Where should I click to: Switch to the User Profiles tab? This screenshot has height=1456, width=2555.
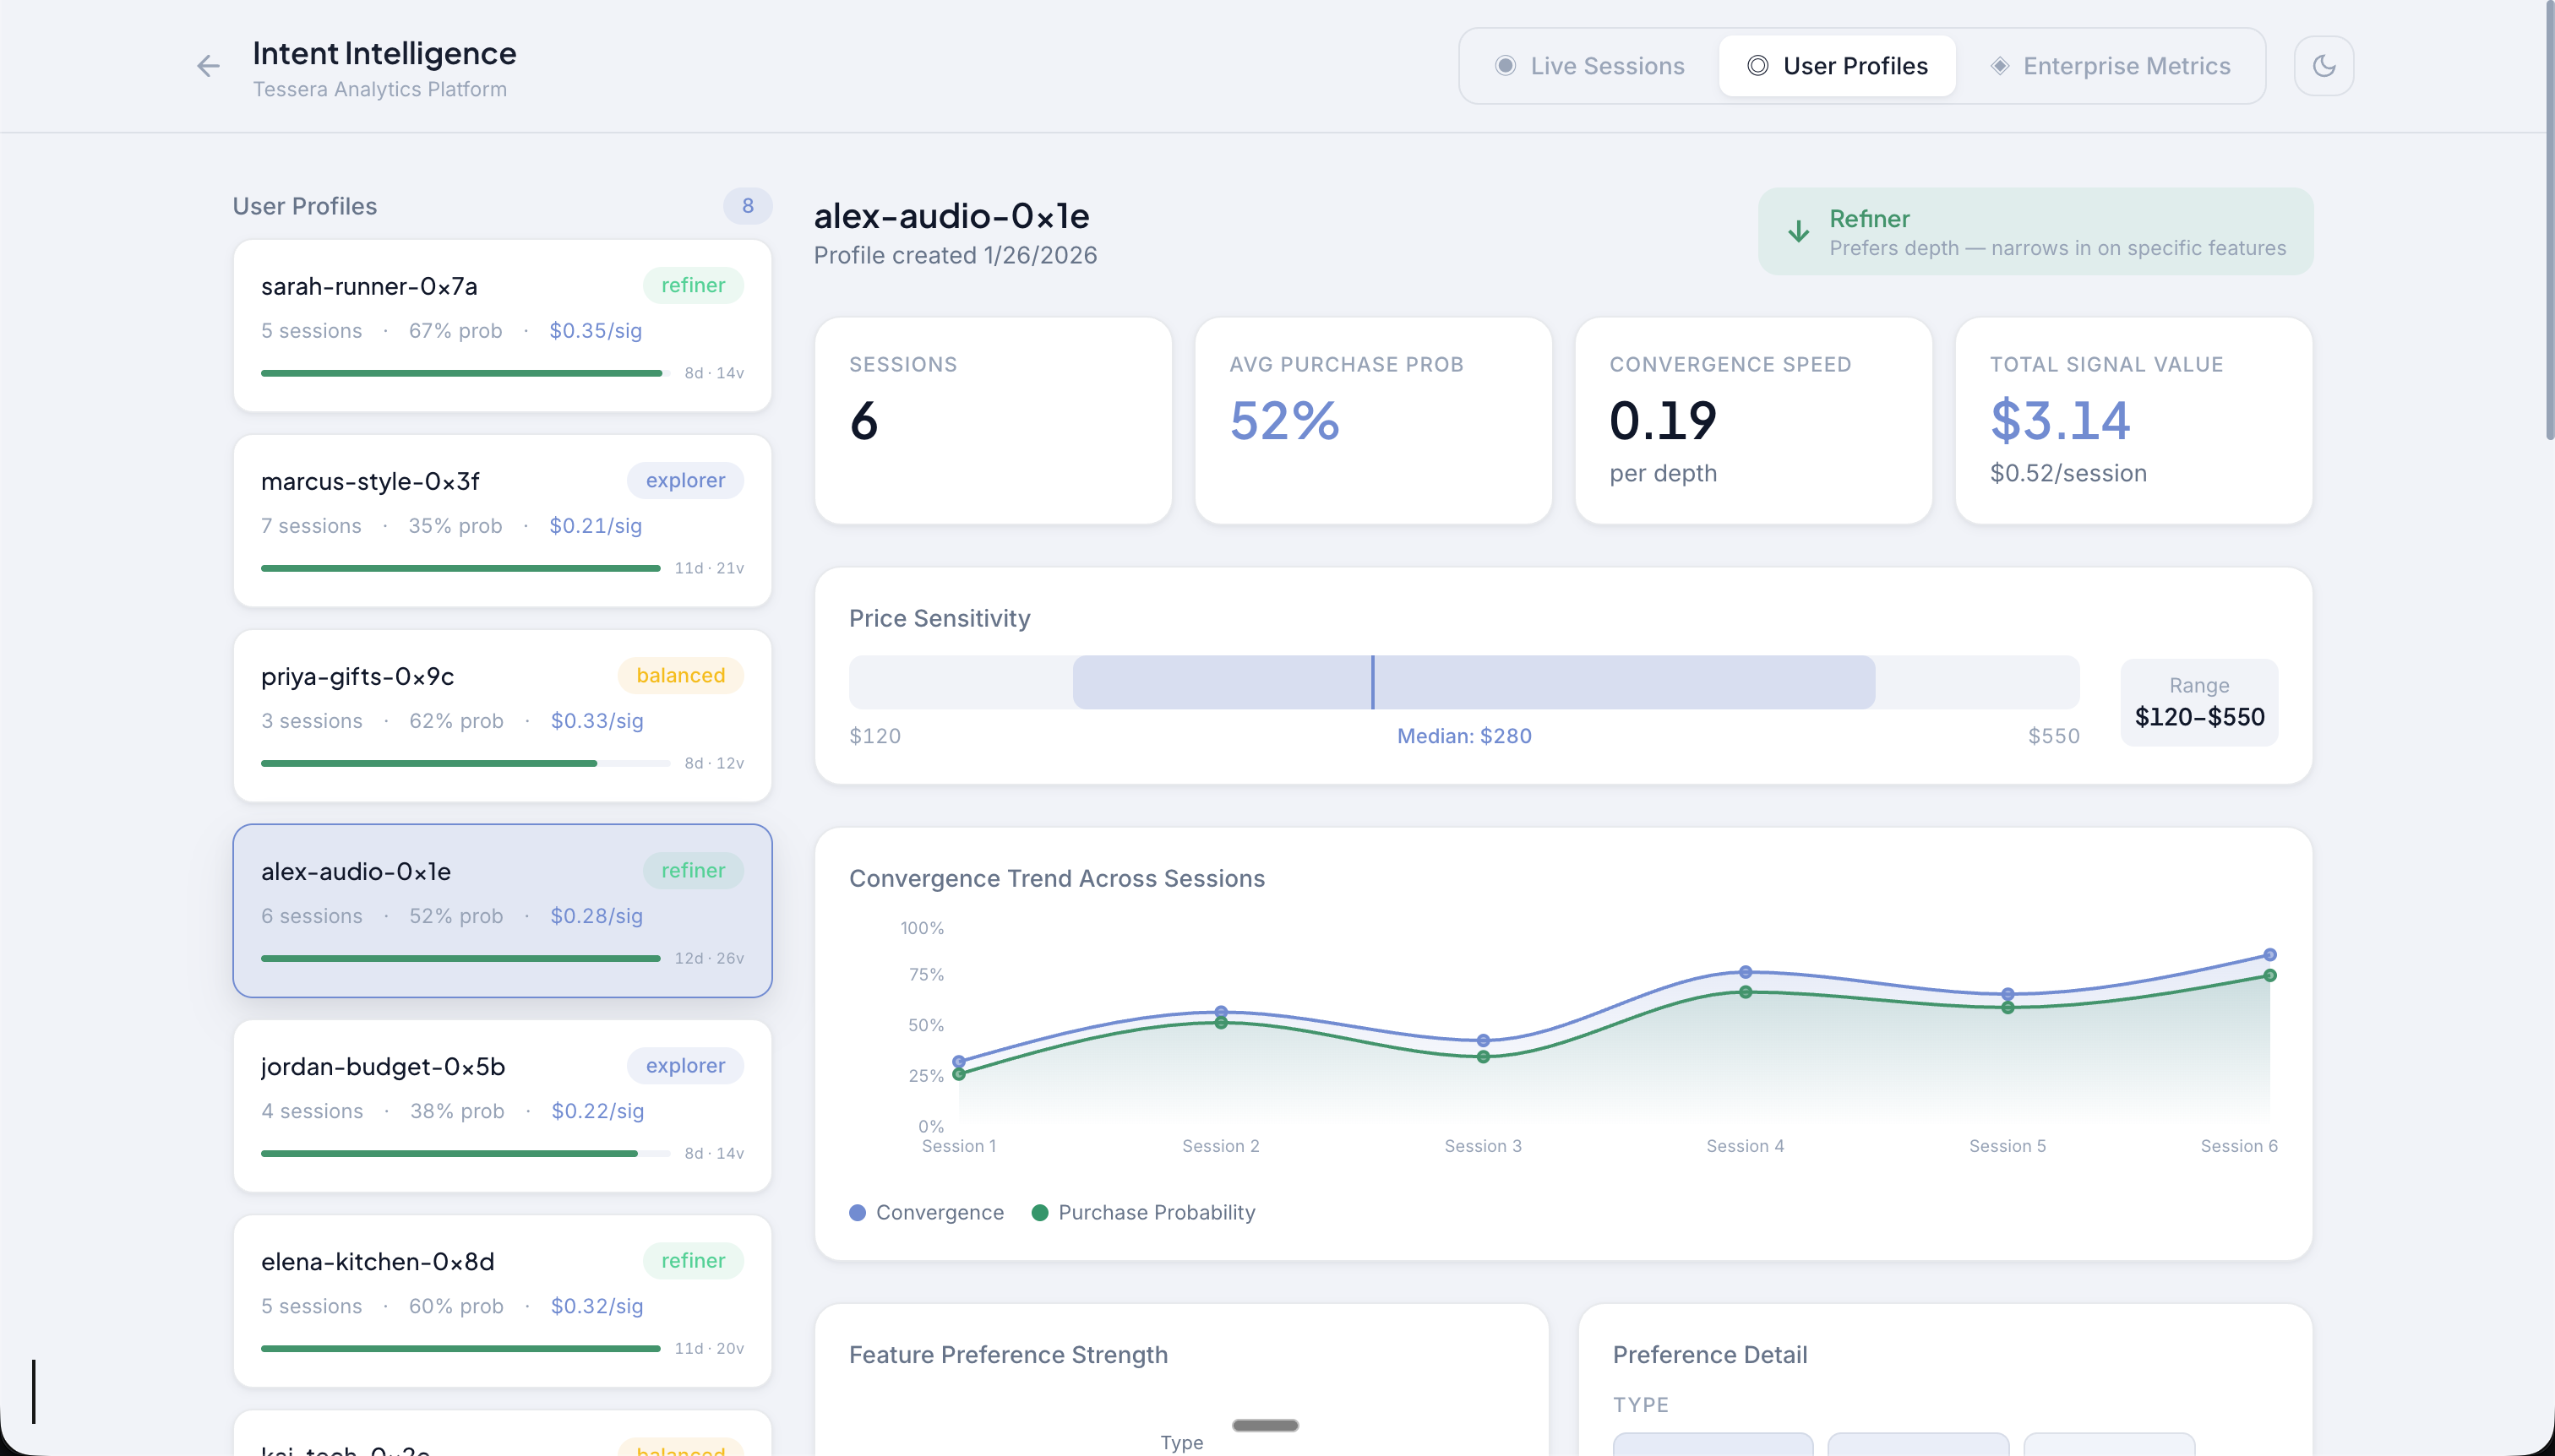pos(1837,66)
